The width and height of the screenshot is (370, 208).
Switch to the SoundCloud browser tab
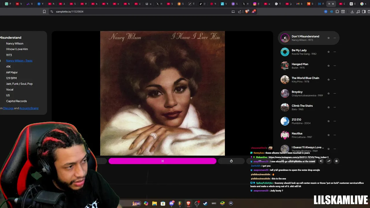coord(310,4)
